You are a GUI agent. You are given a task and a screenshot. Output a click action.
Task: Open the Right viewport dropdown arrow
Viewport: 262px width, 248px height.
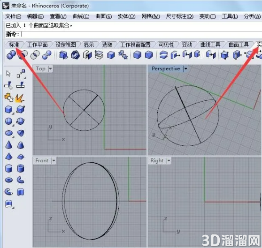(x=169, y=161)
